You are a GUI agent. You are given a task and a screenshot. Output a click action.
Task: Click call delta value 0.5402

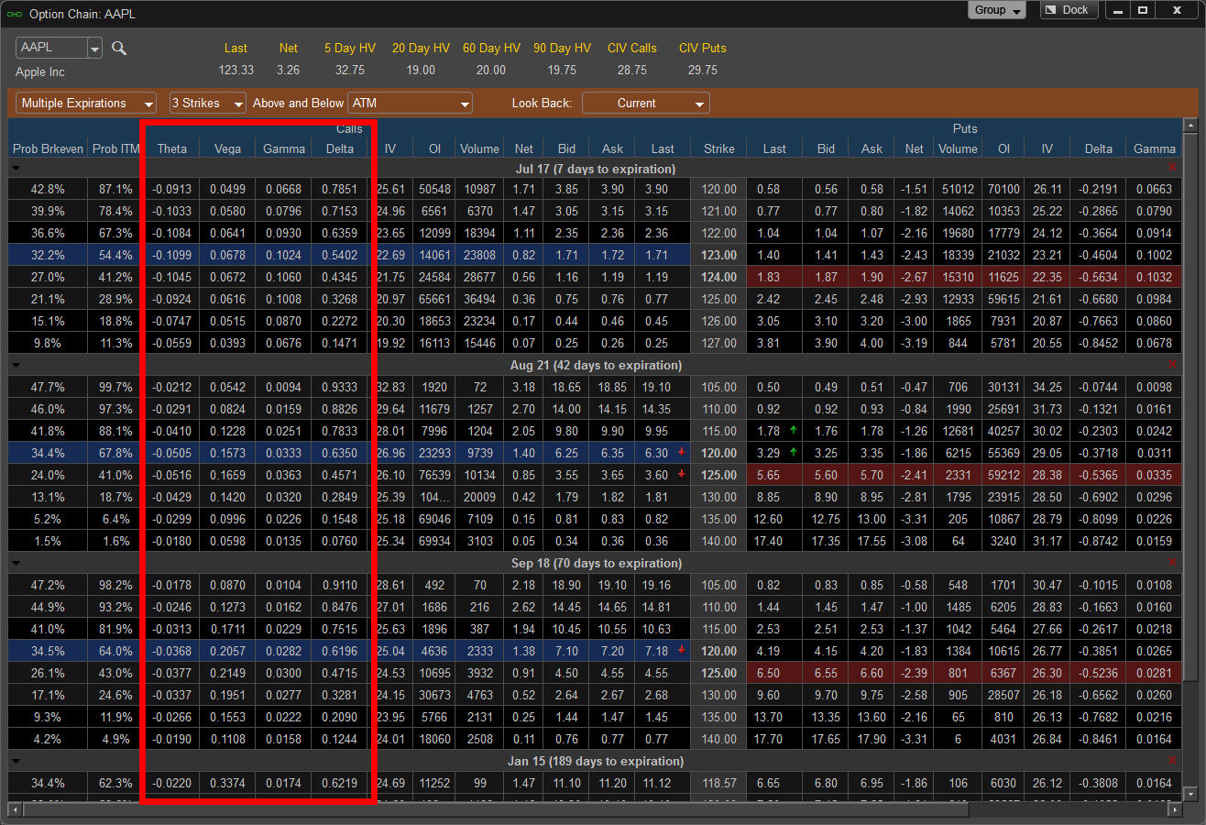[338, 255]
